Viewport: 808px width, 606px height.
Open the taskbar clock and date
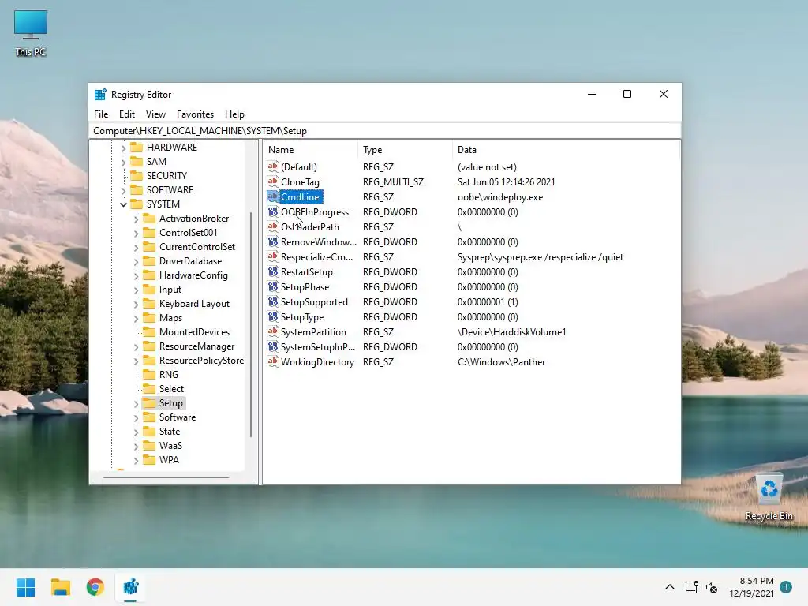(x=751, y=587)
